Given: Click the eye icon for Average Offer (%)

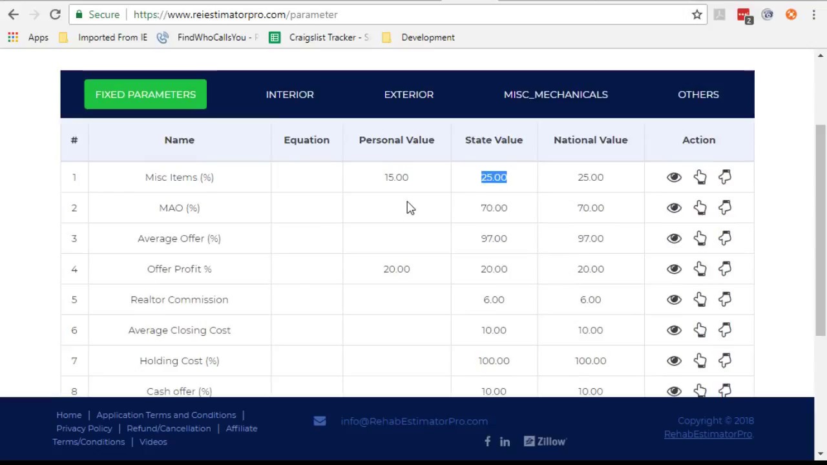Looking at the screenshot, I should pyautogui.click(x=674, y=238).
